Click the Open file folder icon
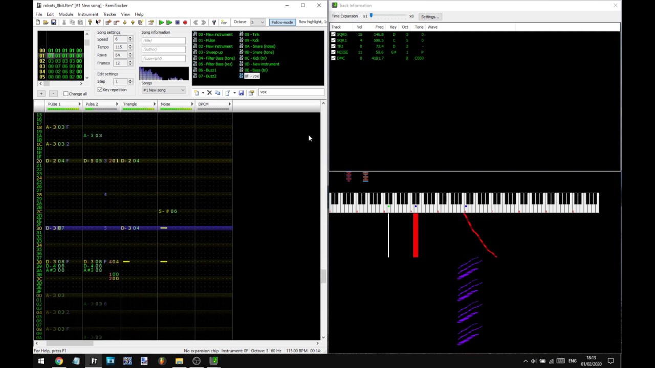Screen dimensions: 655x368 (46, 22)
